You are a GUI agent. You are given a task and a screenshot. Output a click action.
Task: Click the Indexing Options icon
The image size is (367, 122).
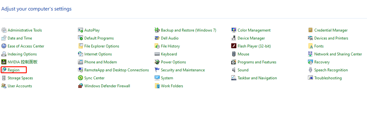[4, 54]
